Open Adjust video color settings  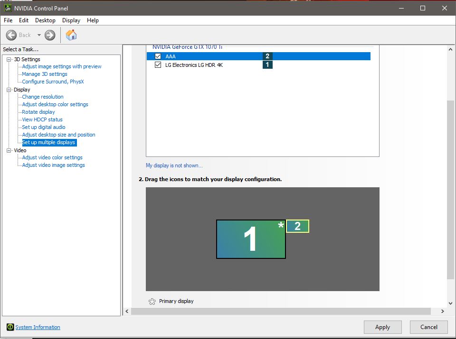click(x=52, y=157)
